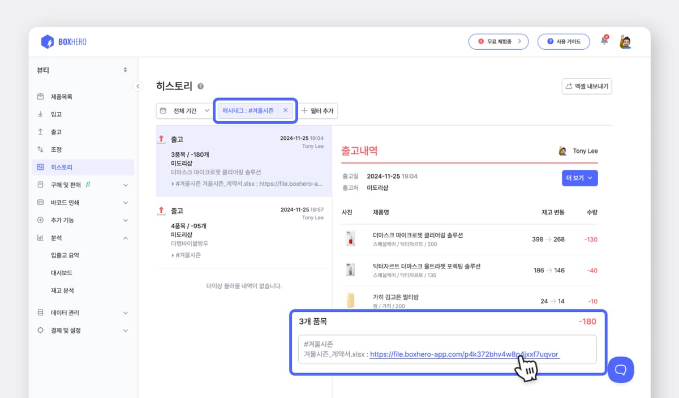Open the 더 보기 dropdown on shipping details

coord(579,178)
